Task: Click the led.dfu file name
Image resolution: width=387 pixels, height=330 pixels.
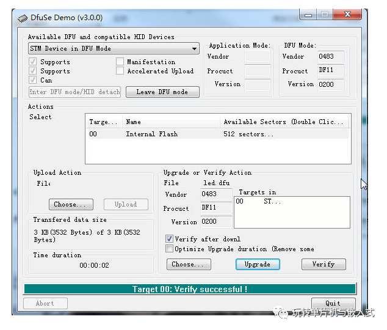Action: coord(217,183)
